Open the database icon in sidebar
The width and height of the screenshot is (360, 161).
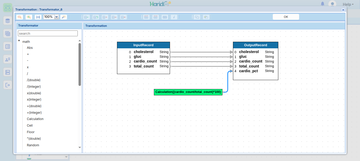(8, 20)
